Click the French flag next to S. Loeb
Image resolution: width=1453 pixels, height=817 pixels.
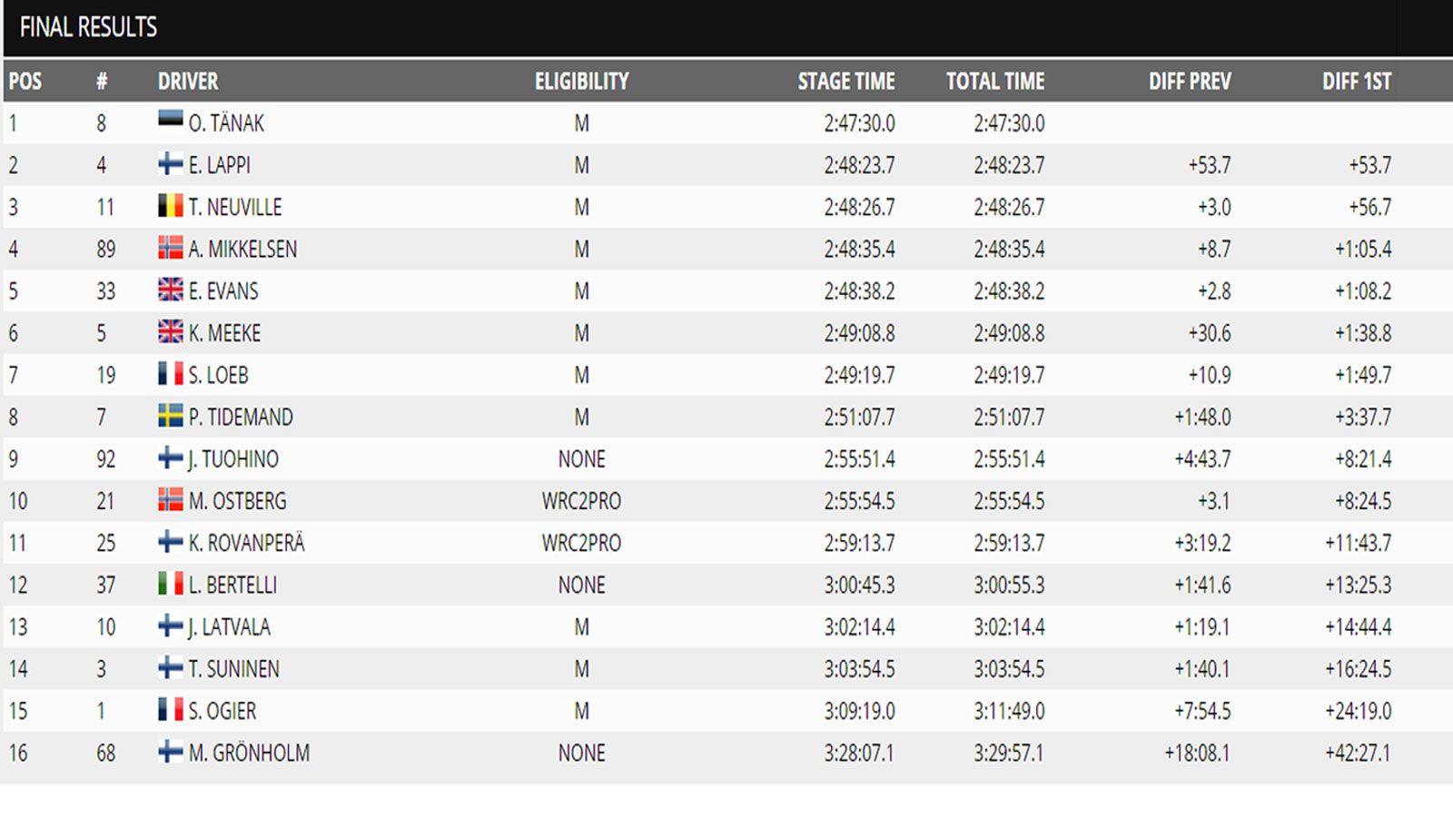[170, 374]
